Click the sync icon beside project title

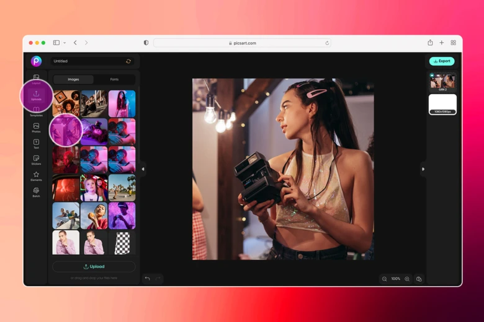tap(128, 61)
